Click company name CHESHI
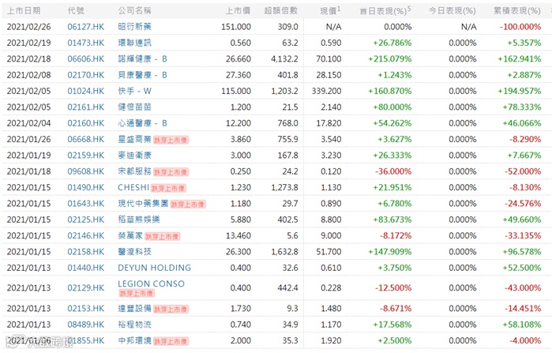This screenshot has width=552, height=353. click(x=133, y=188)
